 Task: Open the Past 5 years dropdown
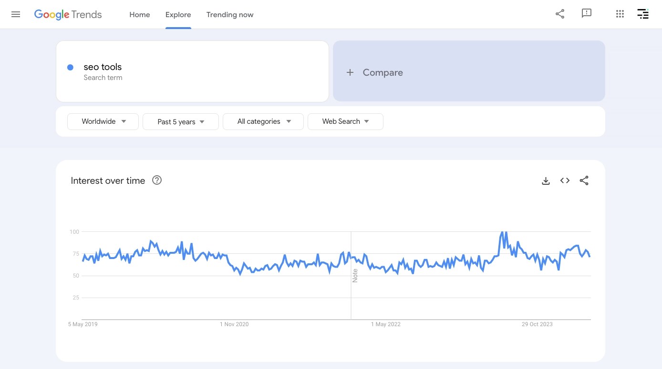click(x=181, y=122)
